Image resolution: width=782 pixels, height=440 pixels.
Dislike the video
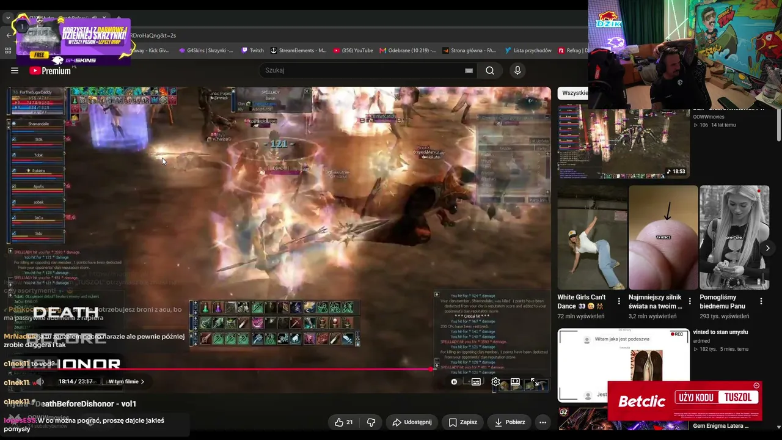[x=371, y=422]
